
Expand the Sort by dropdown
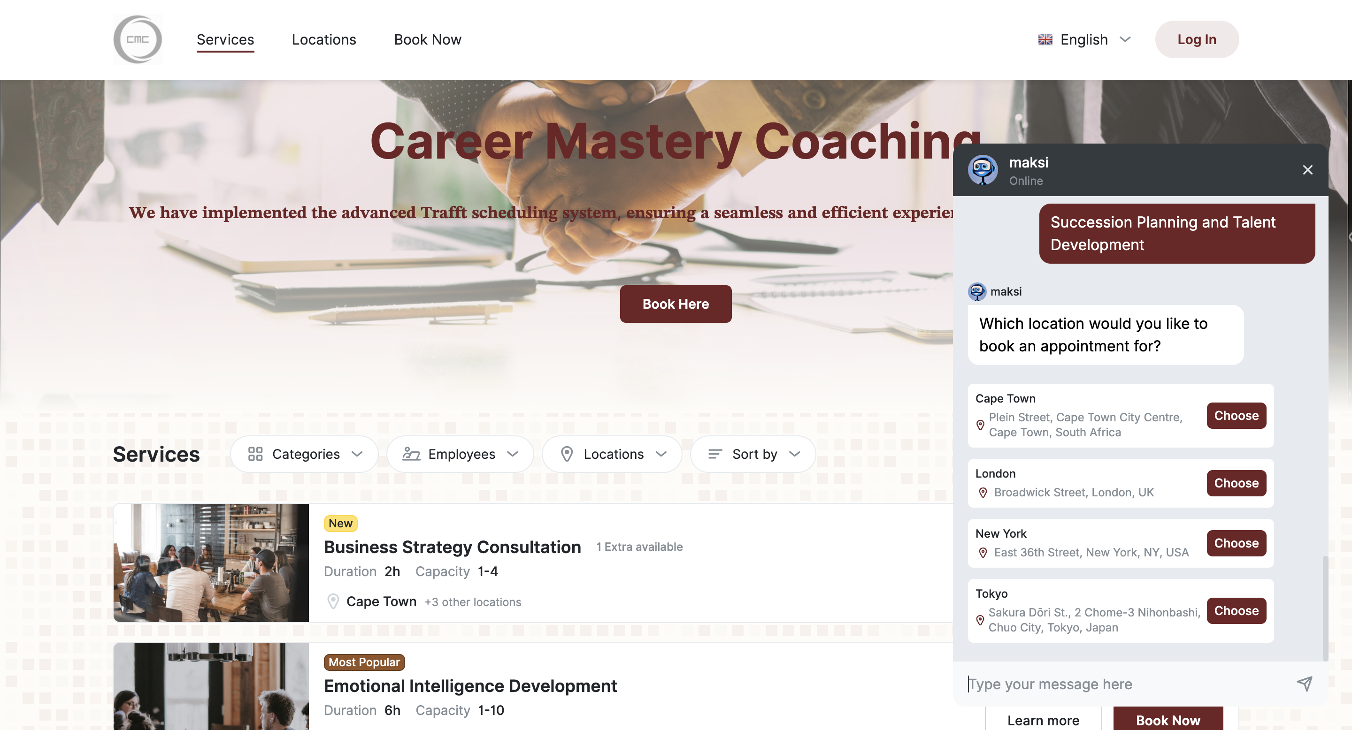[754, 453]
